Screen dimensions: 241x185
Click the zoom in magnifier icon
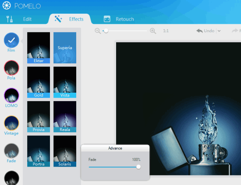point(153,31)
